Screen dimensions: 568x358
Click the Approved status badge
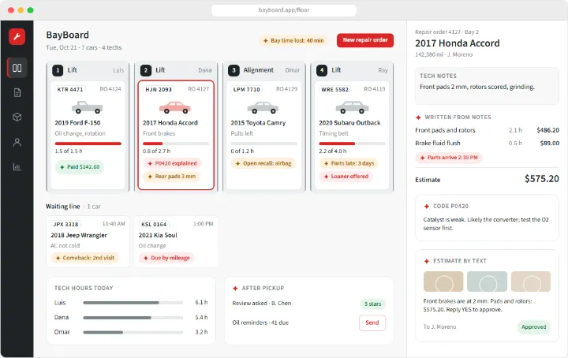coord(533,327)
